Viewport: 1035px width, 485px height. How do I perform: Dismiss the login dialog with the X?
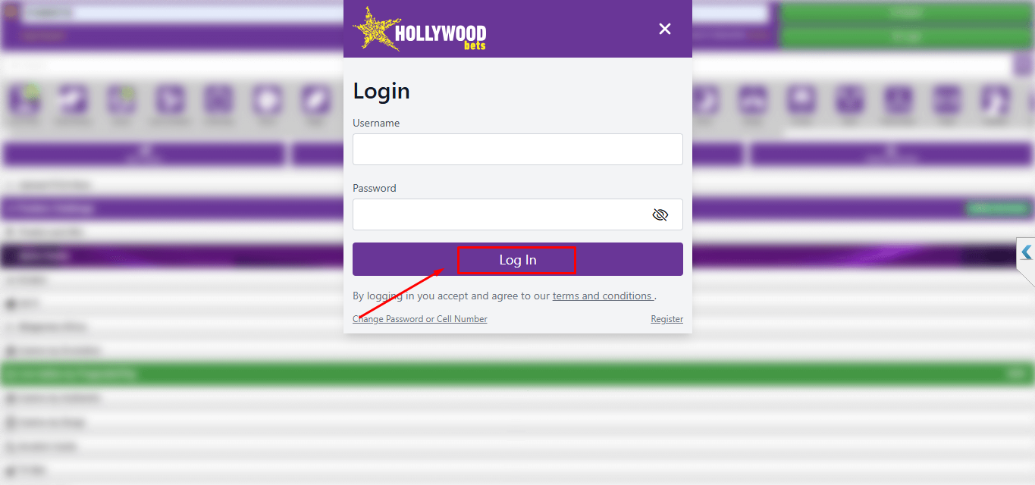665,29
